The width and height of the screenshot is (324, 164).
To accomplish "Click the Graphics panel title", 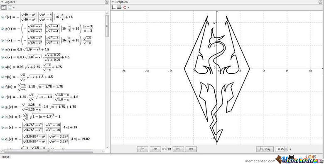I will tap(121, 2).
